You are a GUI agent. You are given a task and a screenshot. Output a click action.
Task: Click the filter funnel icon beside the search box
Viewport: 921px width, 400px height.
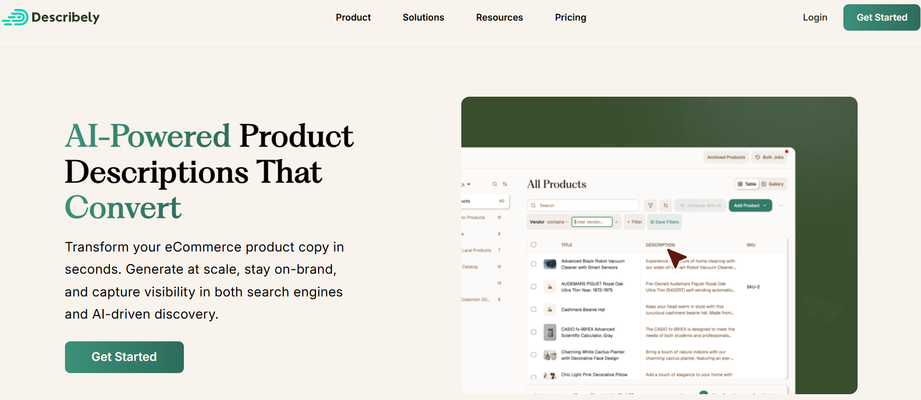650,206
